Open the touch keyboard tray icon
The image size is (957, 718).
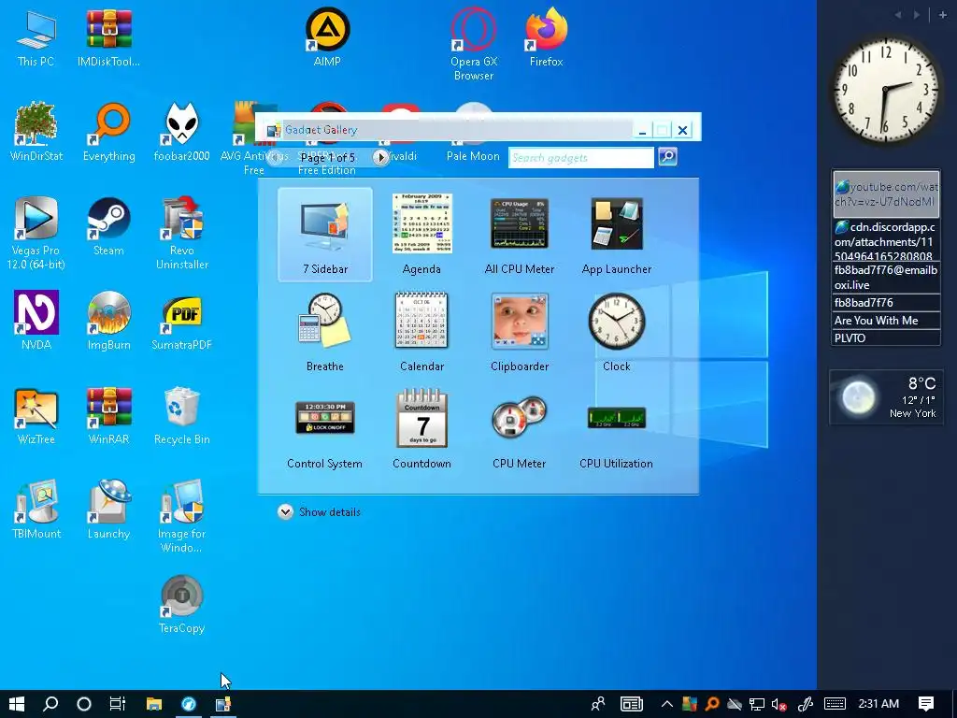[835, 704]
